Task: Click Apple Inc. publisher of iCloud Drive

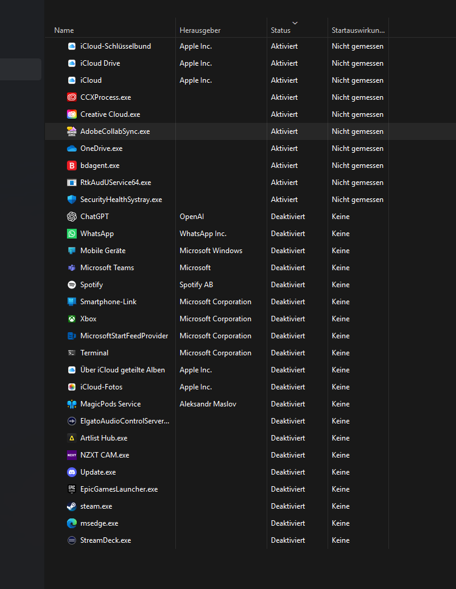Action: tap(195, 63)
